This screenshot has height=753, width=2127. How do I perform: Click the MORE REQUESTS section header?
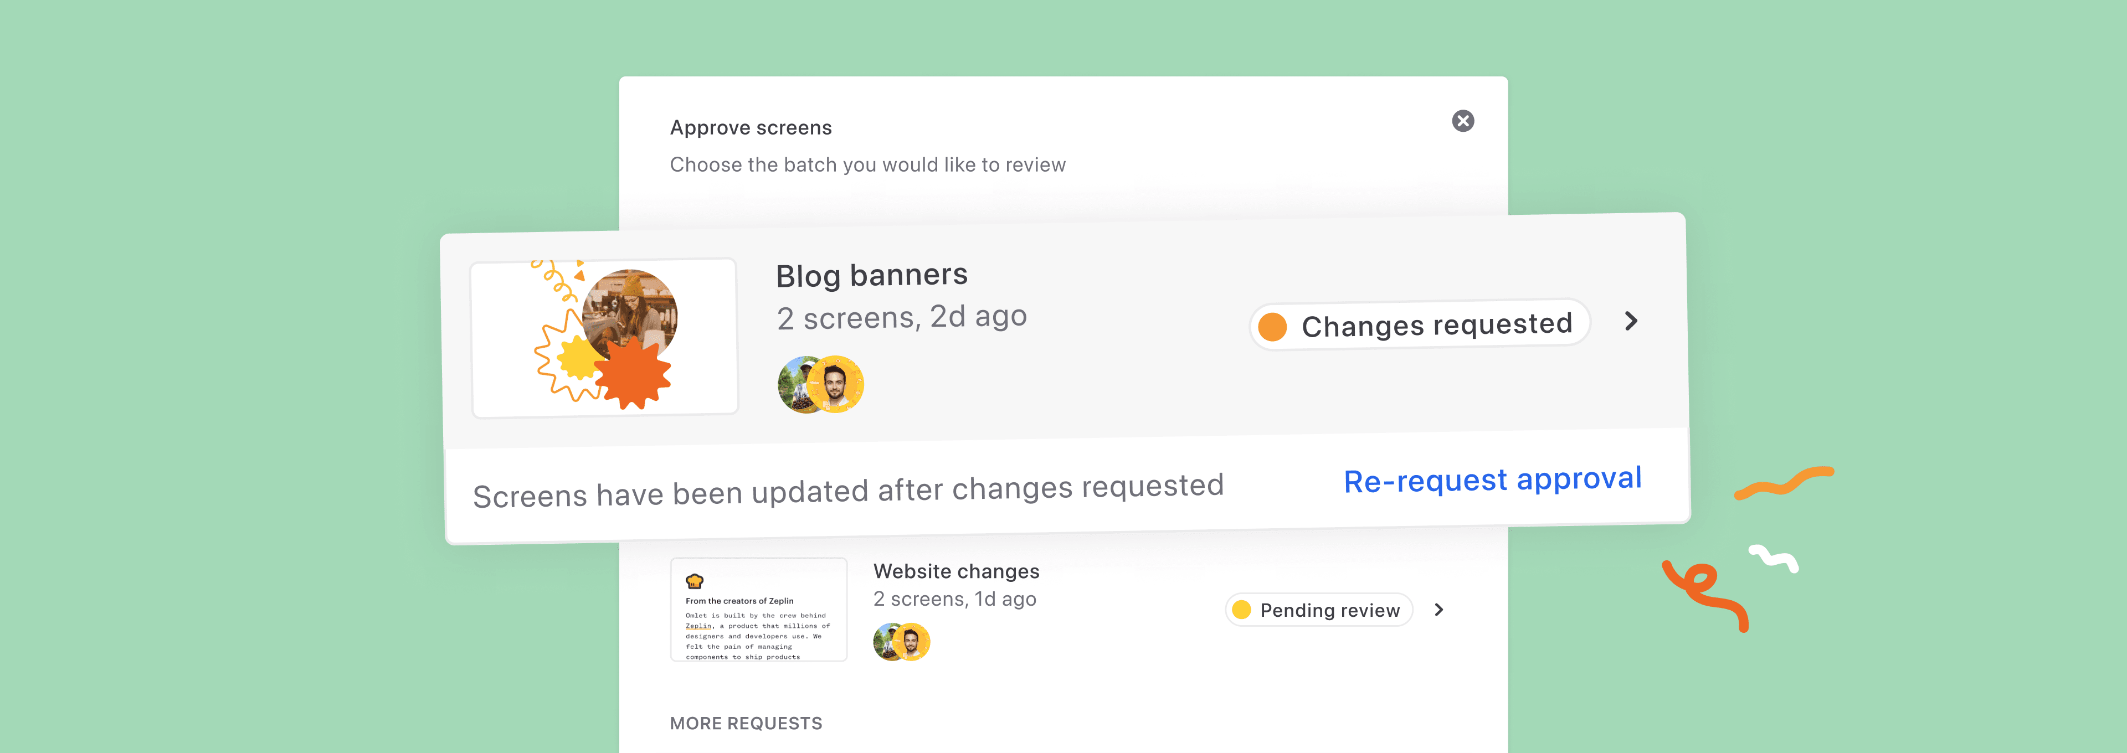click(x=746, y=723)
